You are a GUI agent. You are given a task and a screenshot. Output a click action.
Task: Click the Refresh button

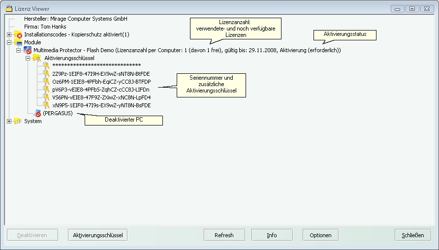pyautogui.click(x=224, y=235)
